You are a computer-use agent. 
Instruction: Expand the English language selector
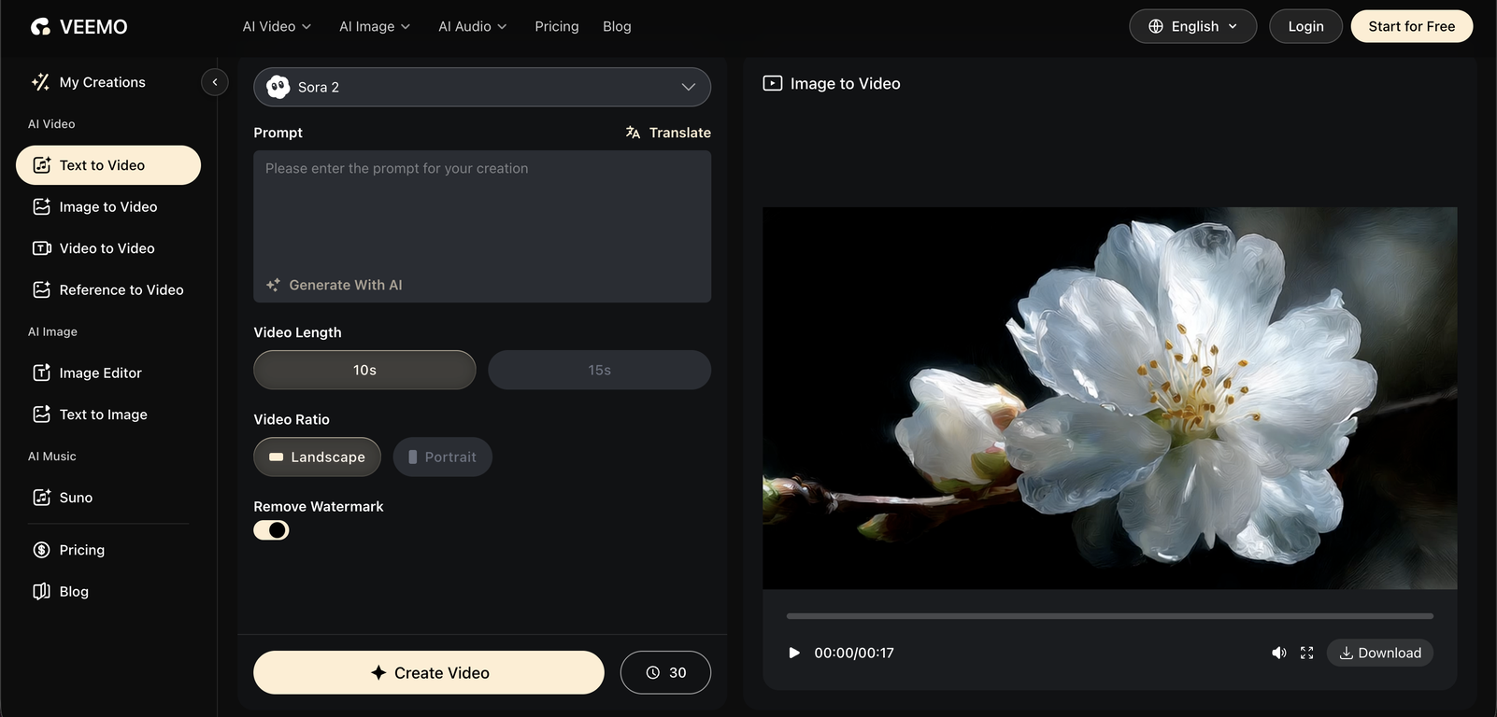click(x=1192, y=26)
